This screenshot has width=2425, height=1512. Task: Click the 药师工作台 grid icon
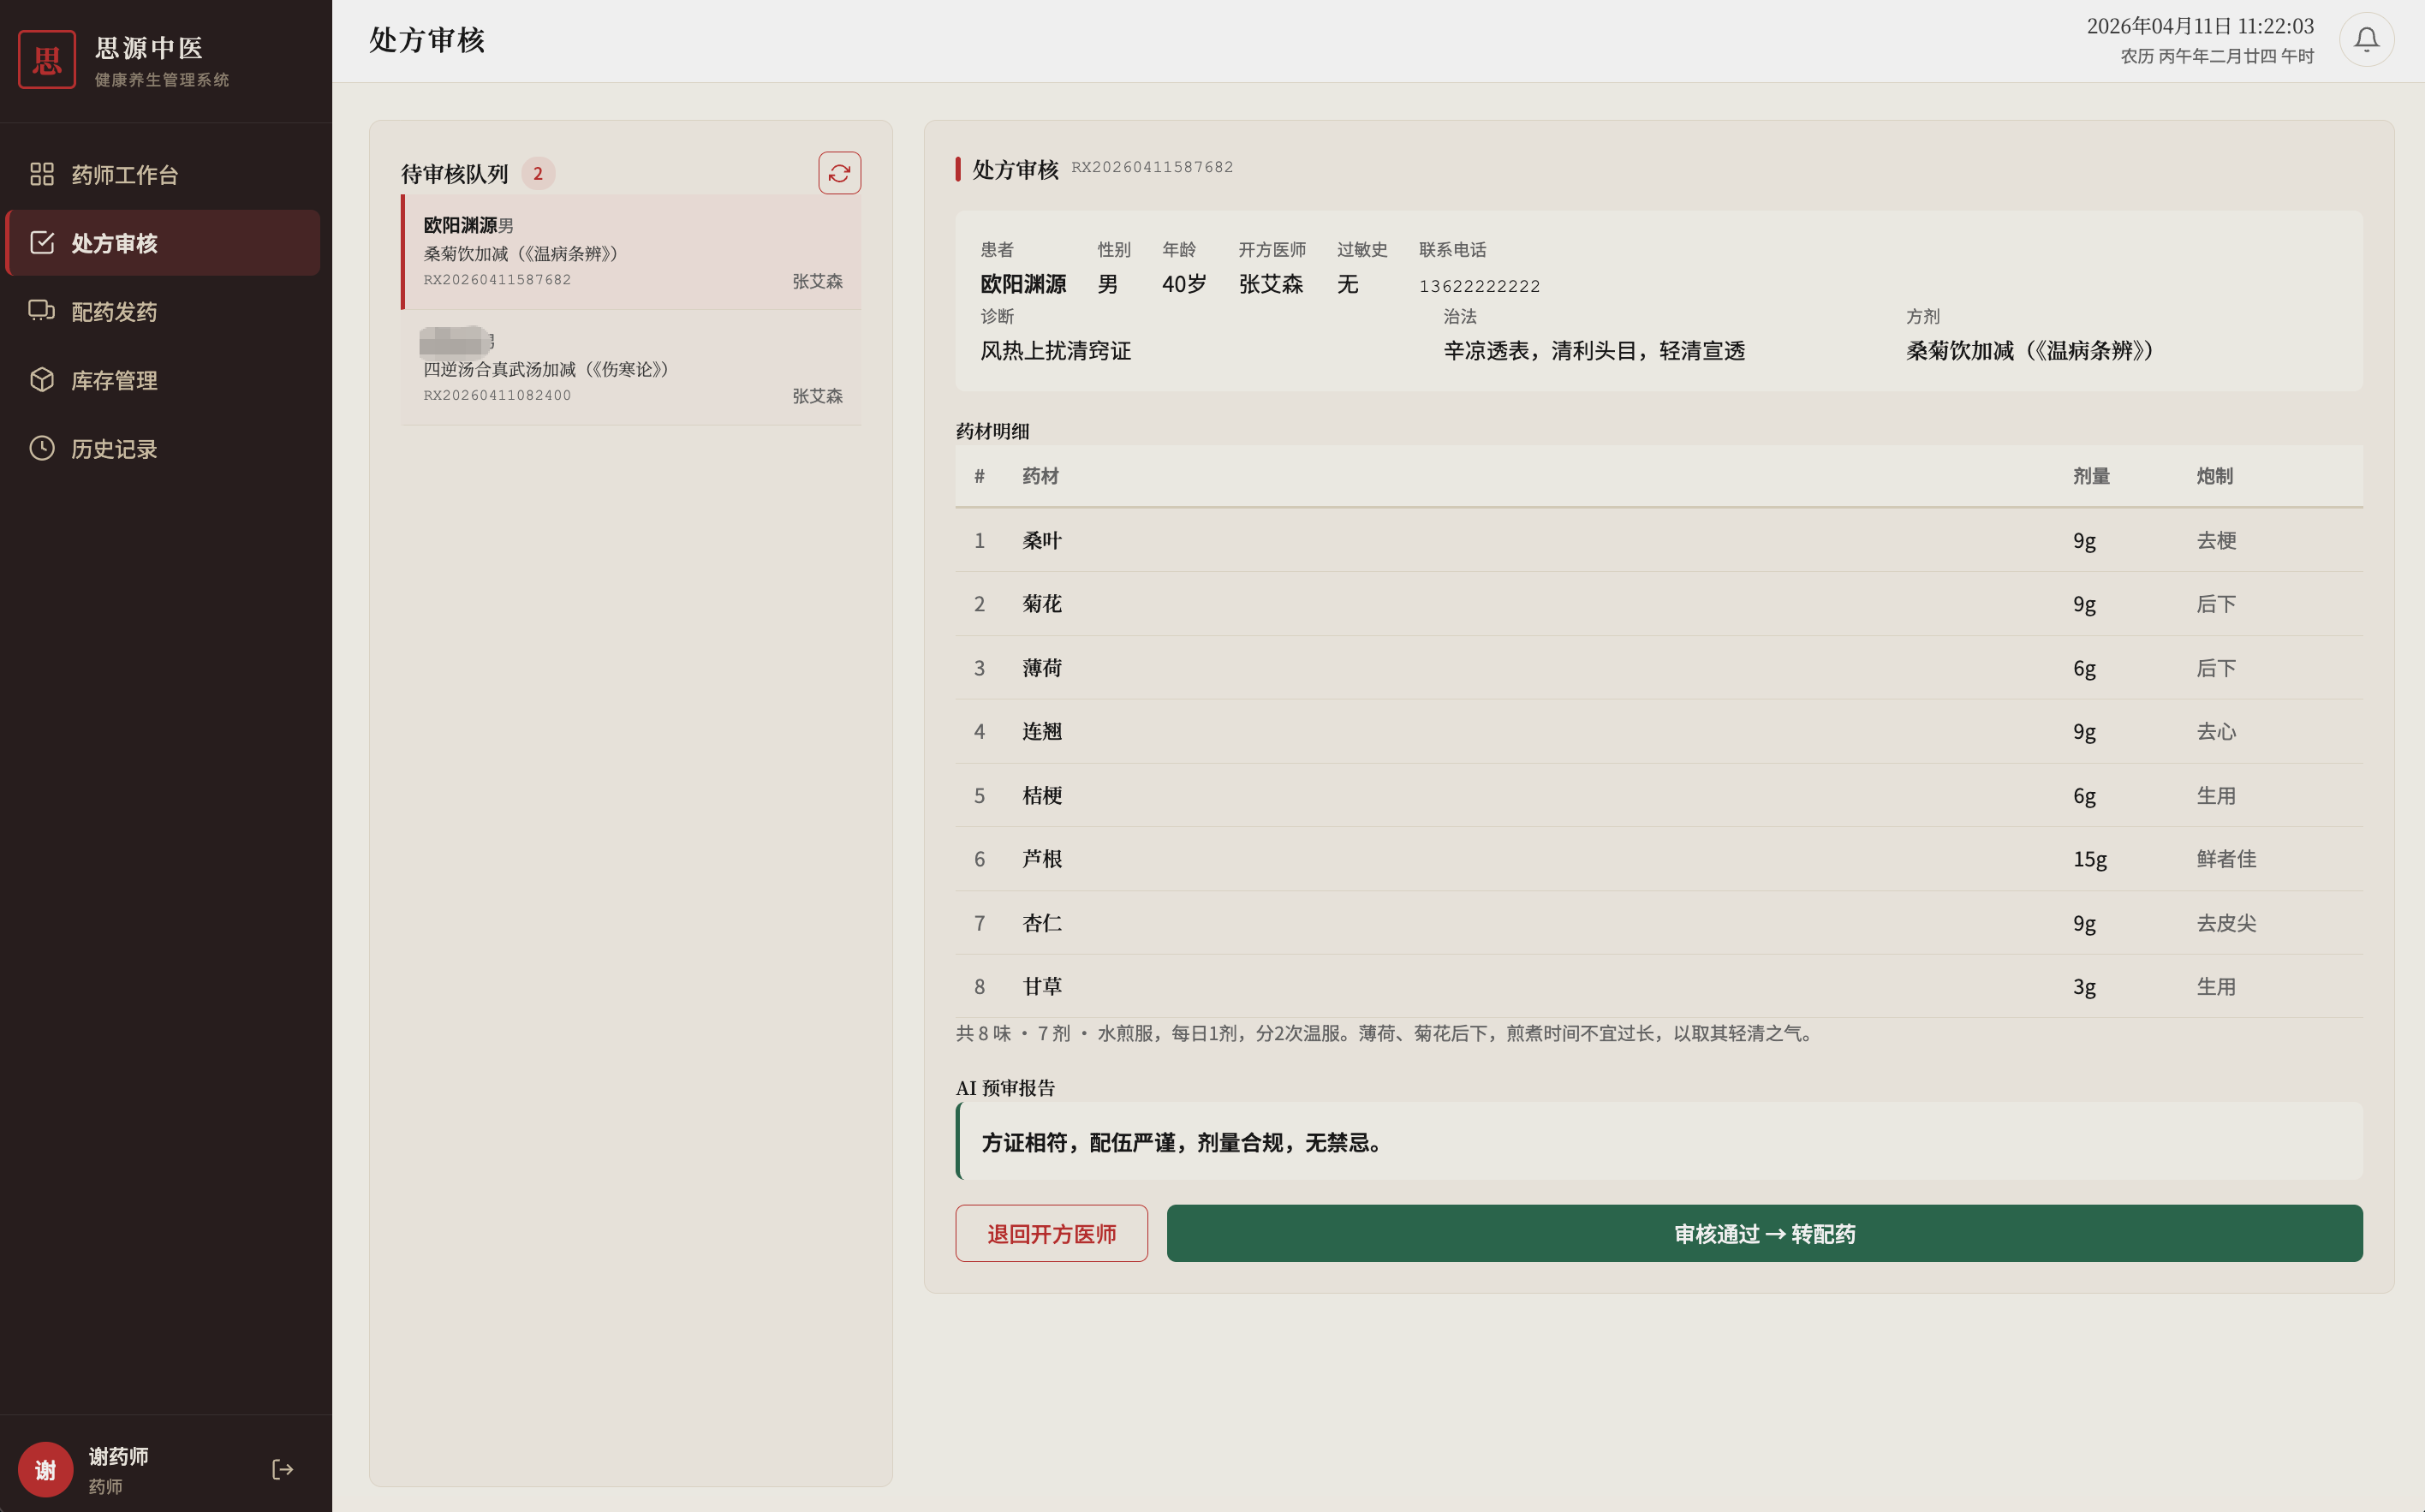tap(42, 174)
